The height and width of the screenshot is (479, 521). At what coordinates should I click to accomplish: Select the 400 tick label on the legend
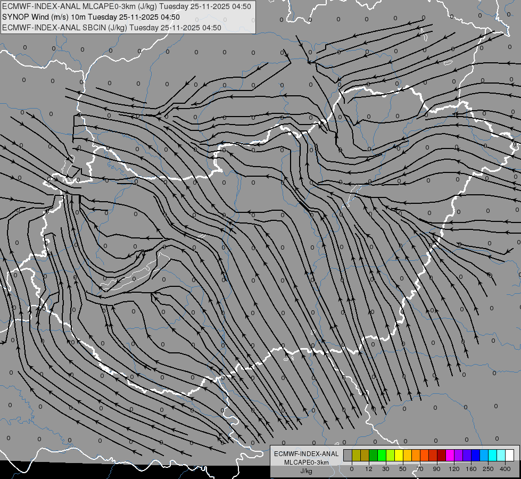pos(505,469)
